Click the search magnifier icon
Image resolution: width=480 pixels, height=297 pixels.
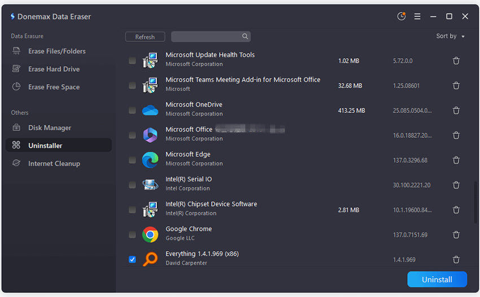coord(245,37)
